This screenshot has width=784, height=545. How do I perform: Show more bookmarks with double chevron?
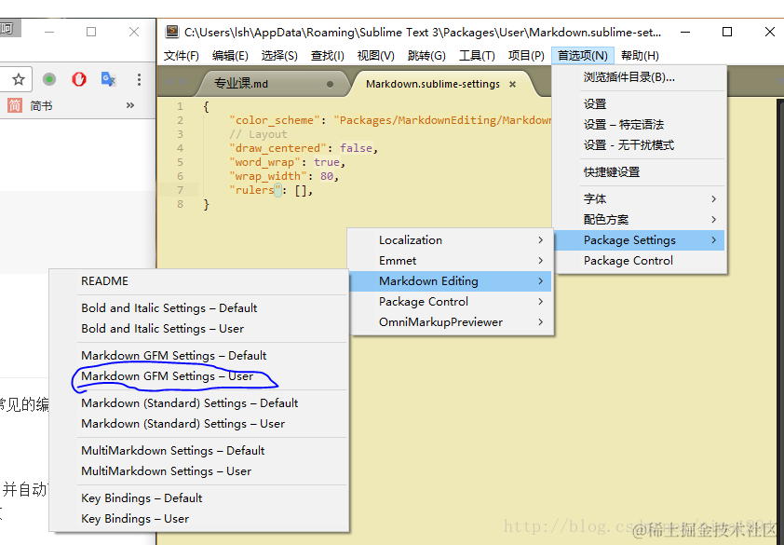130,105
